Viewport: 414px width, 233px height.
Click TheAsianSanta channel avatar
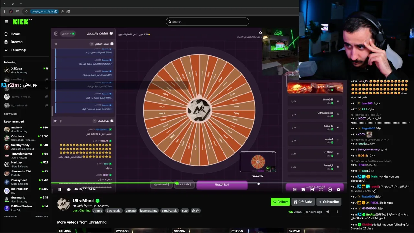[7, 156]
